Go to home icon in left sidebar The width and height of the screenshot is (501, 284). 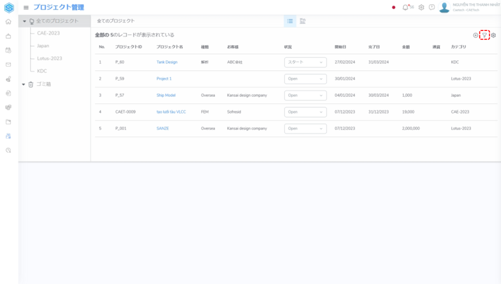click(x=8, y=22)
